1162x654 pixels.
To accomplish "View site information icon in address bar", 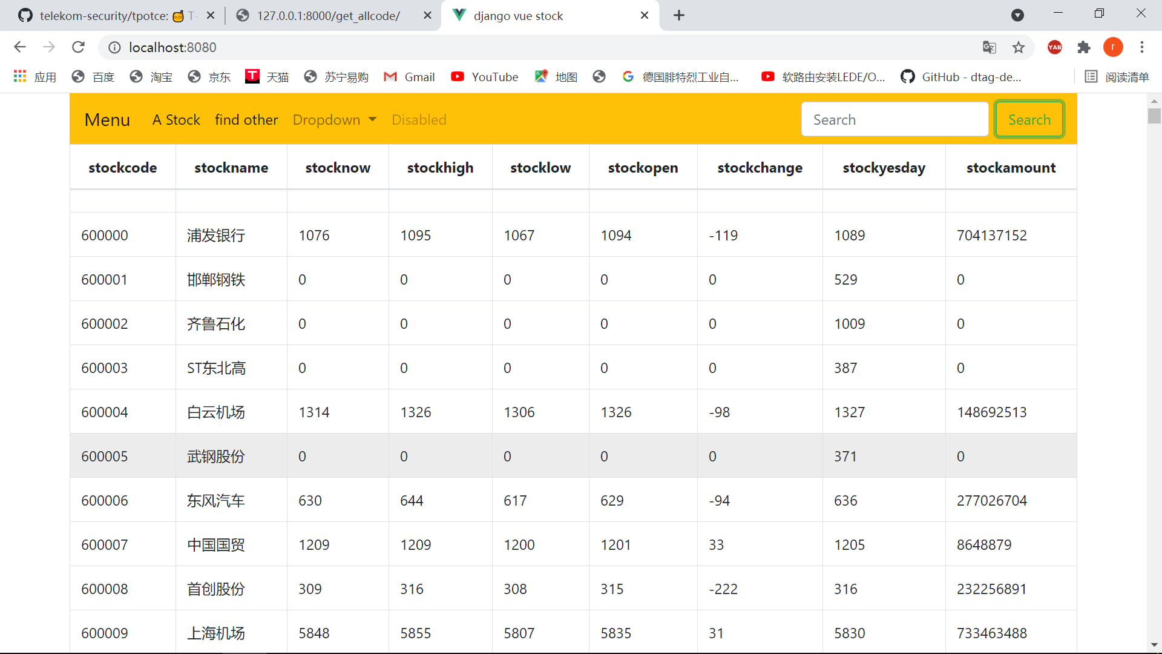I will (114, 47).
